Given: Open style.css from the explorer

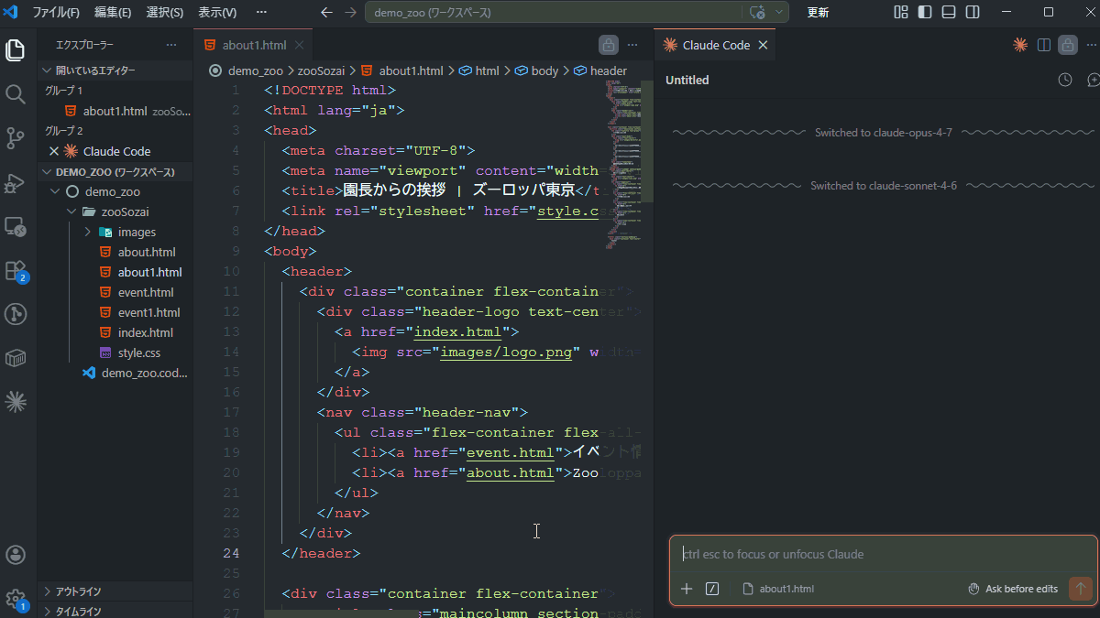Looking at the screenshot, I should [139, 352].
